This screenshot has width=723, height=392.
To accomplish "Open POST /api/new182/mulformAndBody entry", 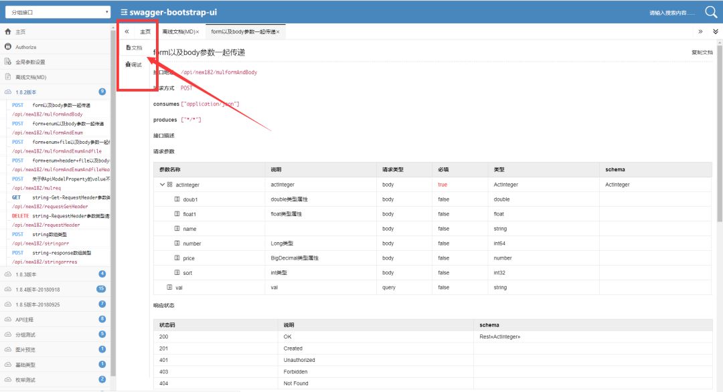I will coord(58,110).
